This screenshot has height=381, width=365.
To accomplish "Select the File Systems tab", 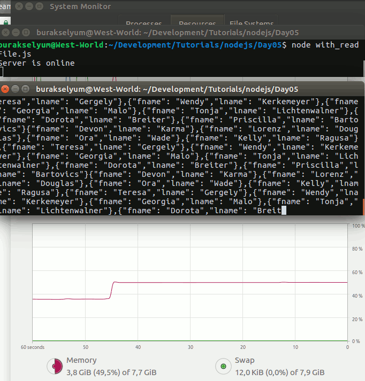I will pyautogui.click(x=250, y=24).
